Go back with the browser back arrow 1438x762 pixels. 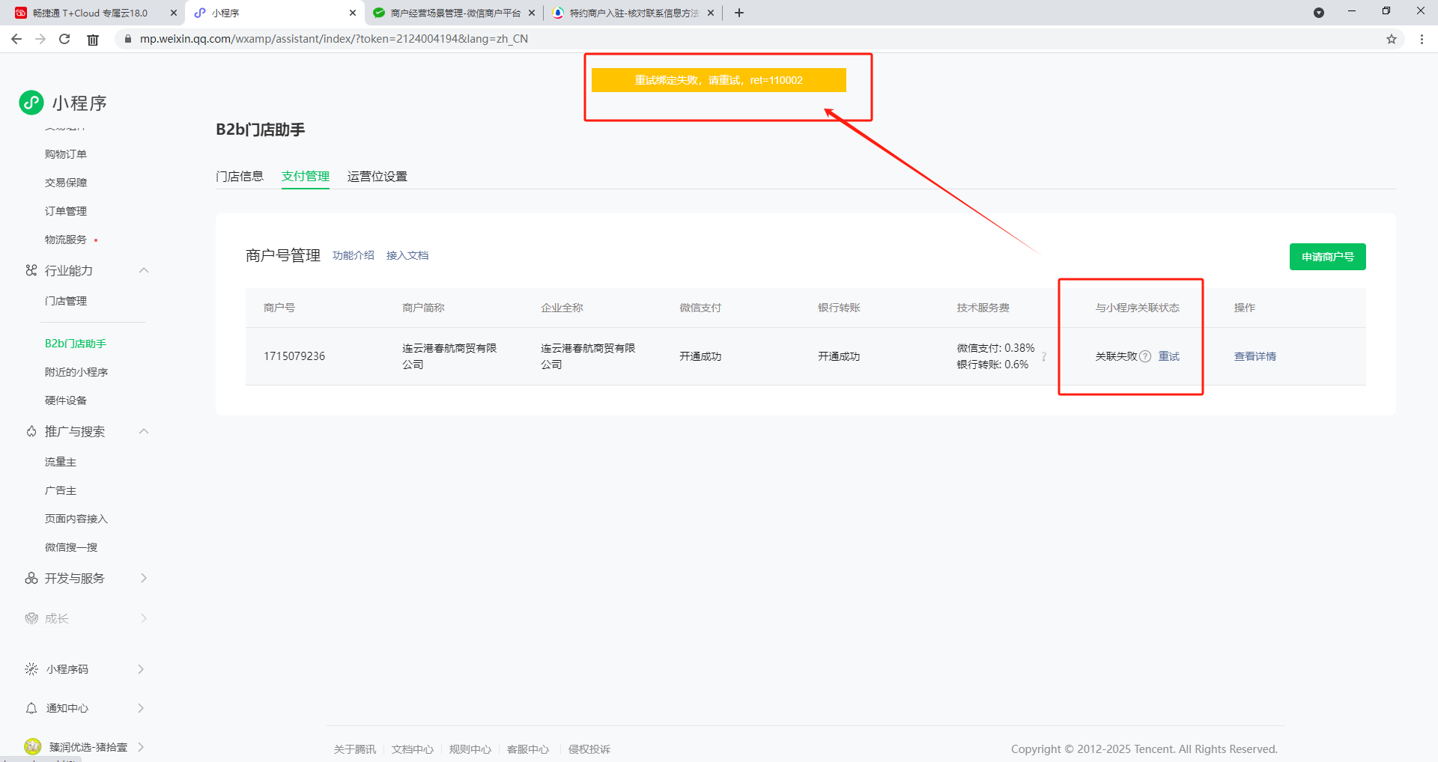pos(16,39)
